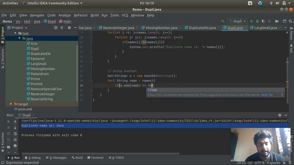Screen dimensions: 294x165
Task: Click UTF-8 encoding in status bar
Action: pos(259,163)
